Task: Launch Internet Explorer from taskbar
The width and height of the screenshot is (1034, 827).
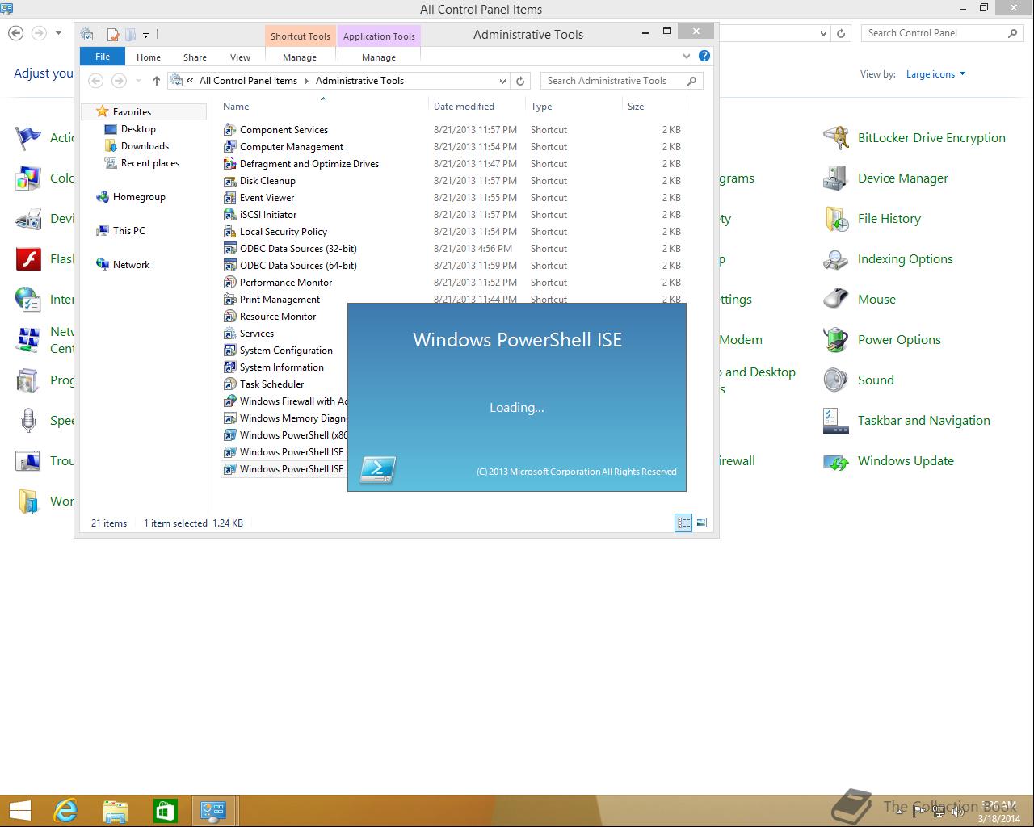Action: point(65,811)
